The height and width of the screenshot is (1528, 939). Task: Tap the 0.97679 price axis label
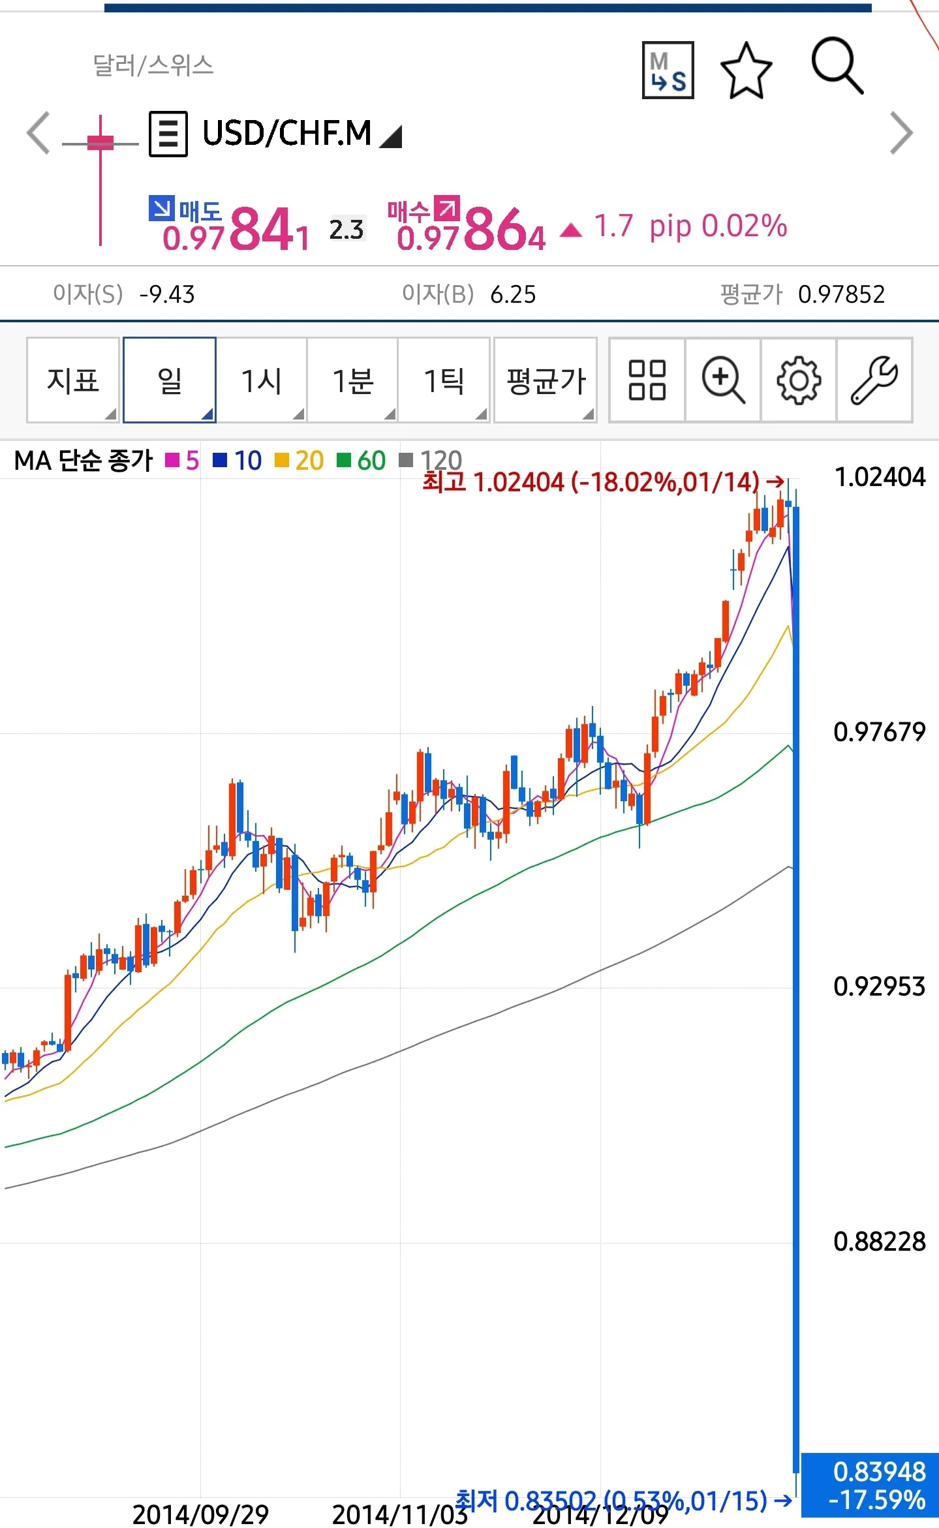pyautogui.click(x=879, y=732)
